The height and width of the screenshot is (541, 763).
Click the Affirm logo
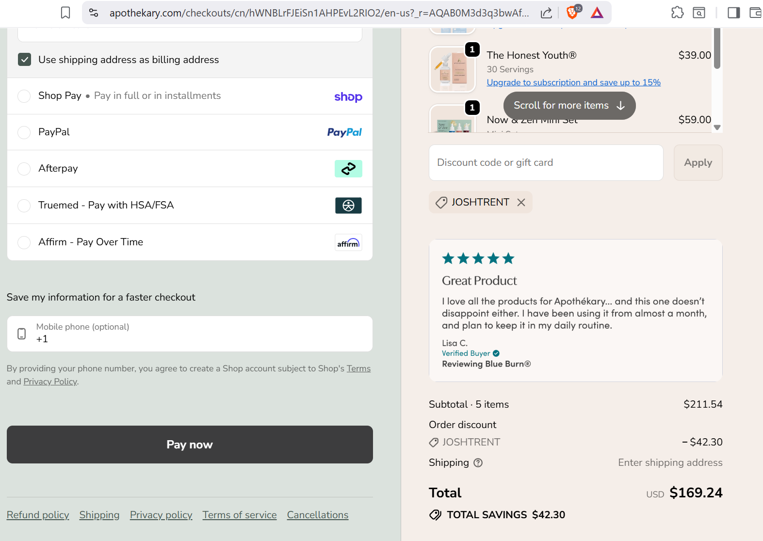point(348,242)
